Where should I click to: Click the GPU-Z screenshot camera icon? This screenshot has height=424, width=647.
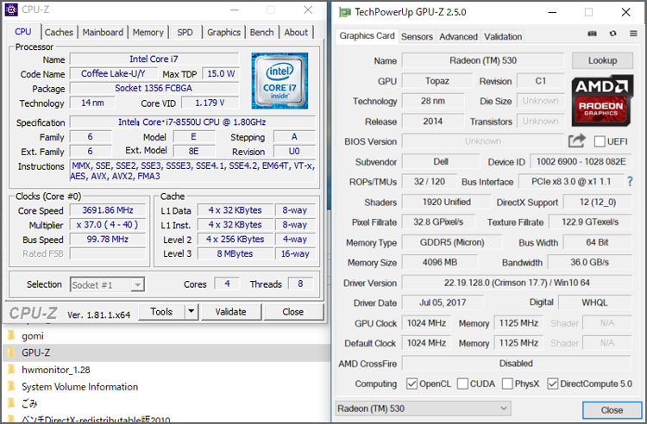point(592,34)
